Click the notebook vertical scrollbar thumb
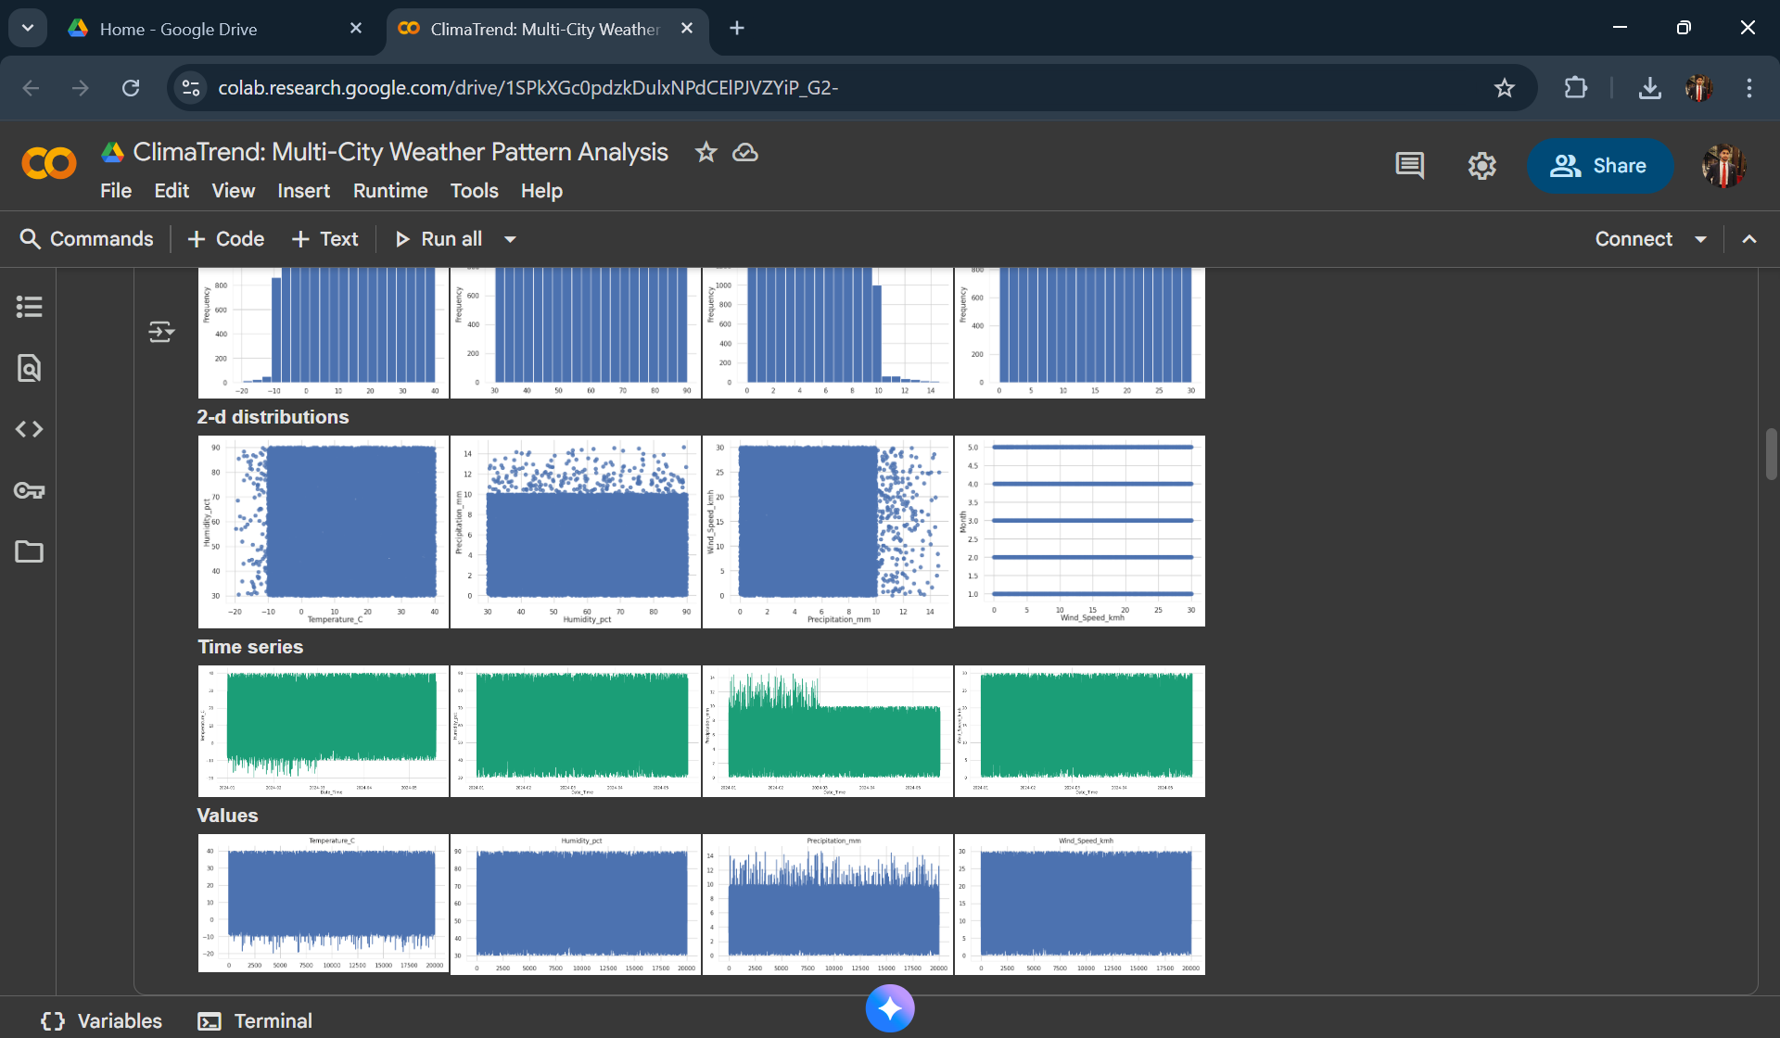 pos(1771,454)
